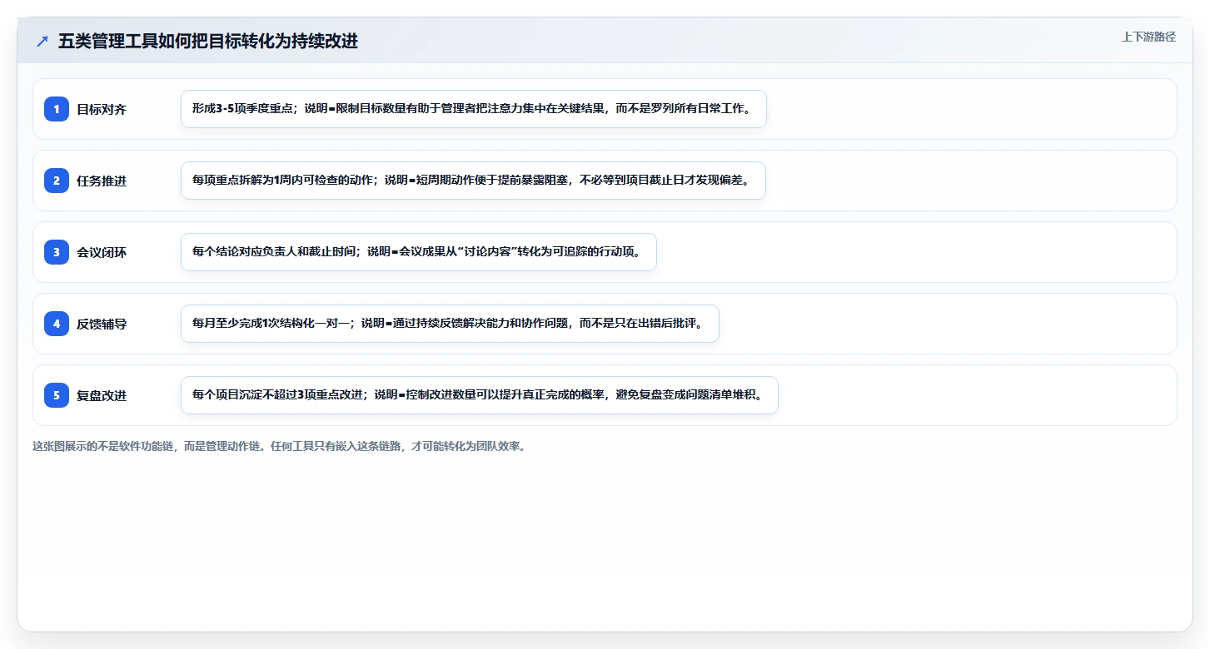Select step badge number 3
This screenshot has height=649, width=1210.
click(57, 252)
